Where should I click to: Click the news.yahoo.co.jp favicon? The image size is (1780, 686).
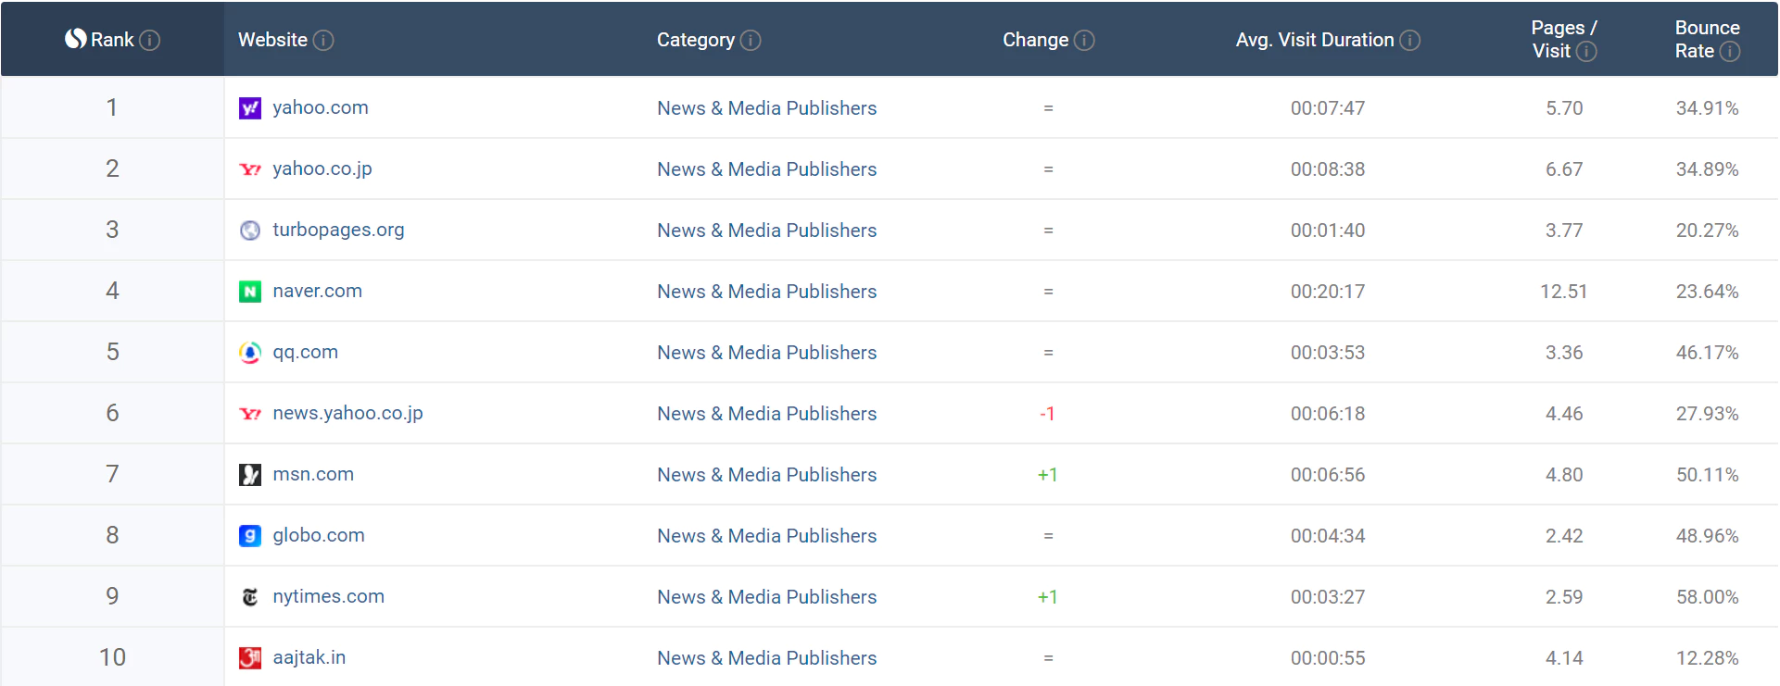pos(250,414)
